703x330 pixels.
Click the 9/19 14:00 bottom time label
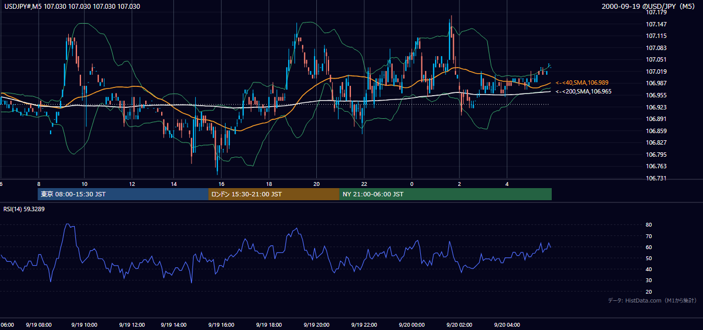coord(174,325)
